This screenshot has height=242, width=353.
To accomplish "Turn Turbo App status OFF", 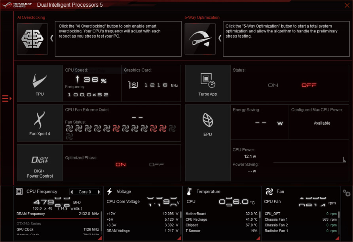I will pyautogui.click(x=309, y=85).
